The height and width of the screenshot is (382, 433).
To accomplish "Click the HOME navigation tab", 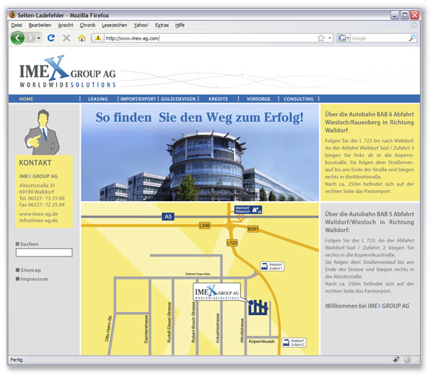I will [x=26, y=99].
